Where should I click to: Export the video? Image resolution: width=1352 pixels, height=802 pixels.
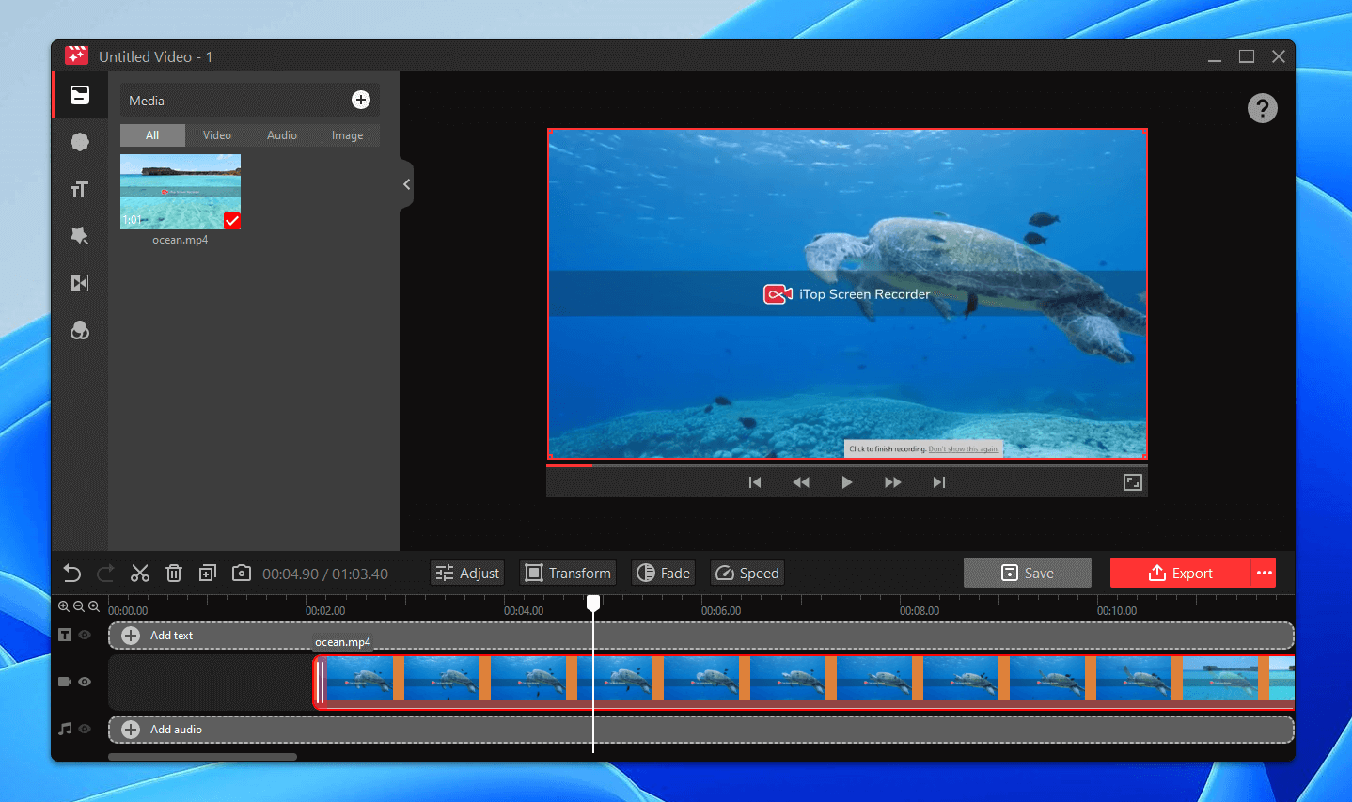click(x=1181, y=573)
